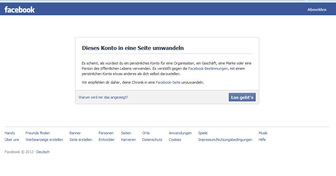Click the facebook logo in header
Screen dimensions: 336x176
(x=20, y=10)
